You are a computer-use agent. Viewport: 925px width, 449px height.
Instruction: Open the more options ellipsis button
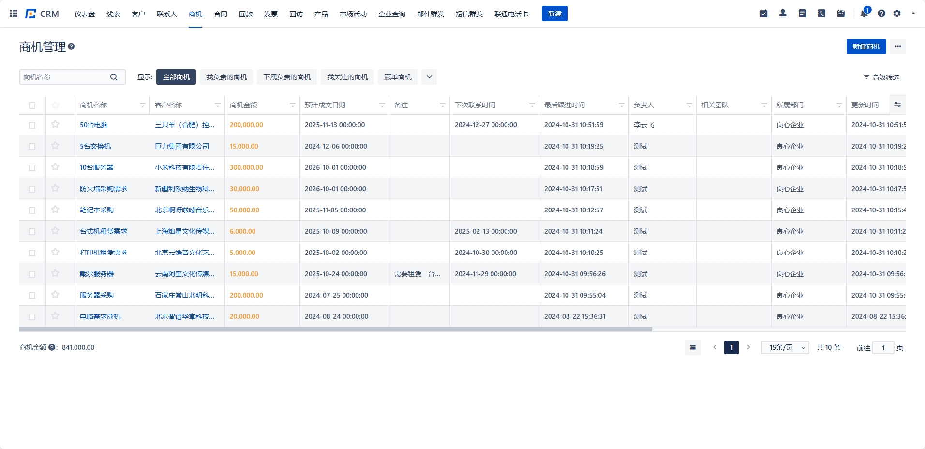(x=898, y=46)
